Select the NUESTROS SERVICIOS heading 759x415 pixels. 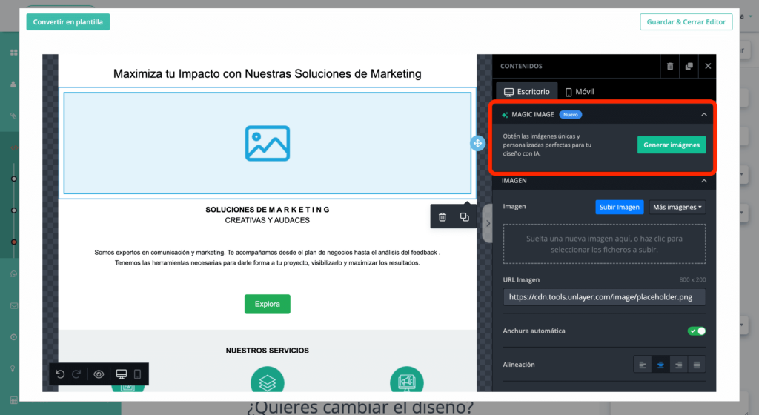pos(267,351)
